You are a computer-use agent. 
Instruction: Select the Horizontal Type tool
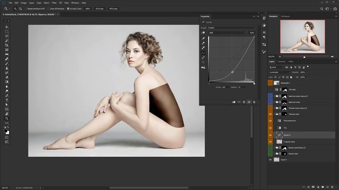click(x=7, y=100)
